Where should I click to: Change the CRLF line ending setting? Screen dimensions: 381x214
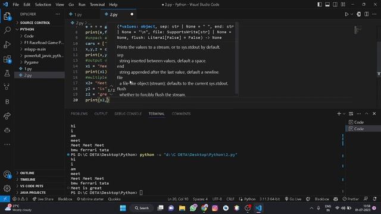click(x=230, y=199)
